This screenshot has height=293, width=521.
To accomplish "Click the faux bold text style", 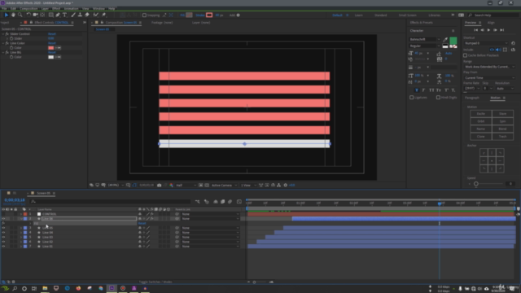I will [x=417, y=90].
